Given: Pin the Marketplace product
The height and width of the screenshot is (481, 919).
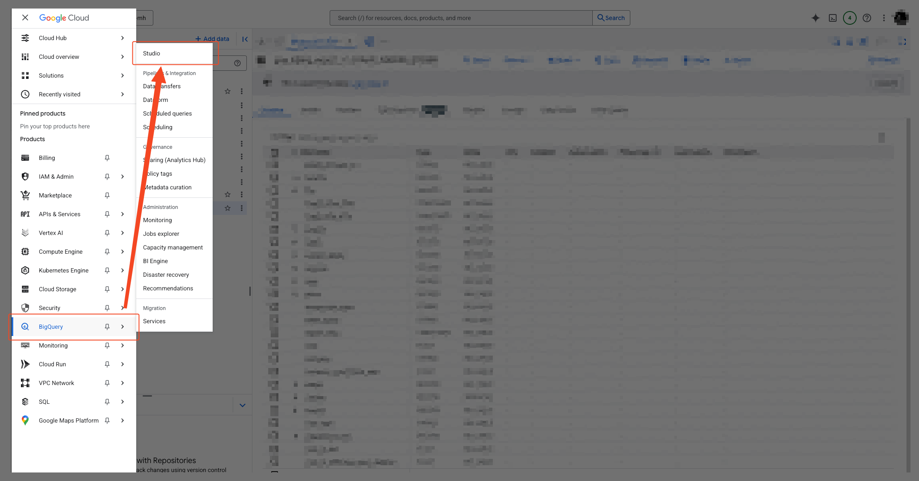Looking at the screenshot, I should 107,195.
